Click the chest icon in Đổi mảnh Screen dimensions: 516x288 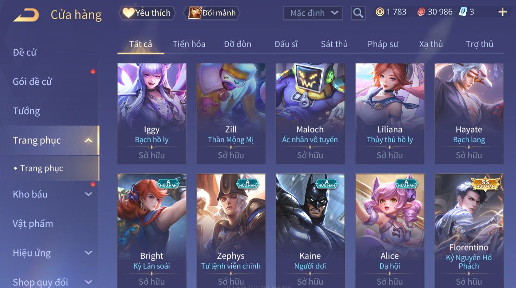coord(195,13)
